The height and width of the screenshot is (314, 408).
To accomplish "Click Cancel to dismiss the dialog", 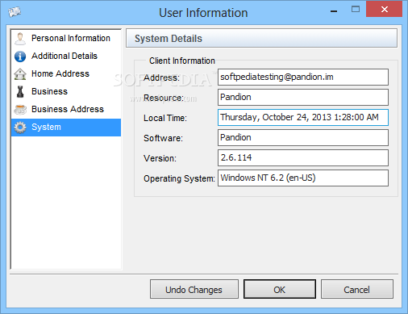I will click(x=357, y=289).
